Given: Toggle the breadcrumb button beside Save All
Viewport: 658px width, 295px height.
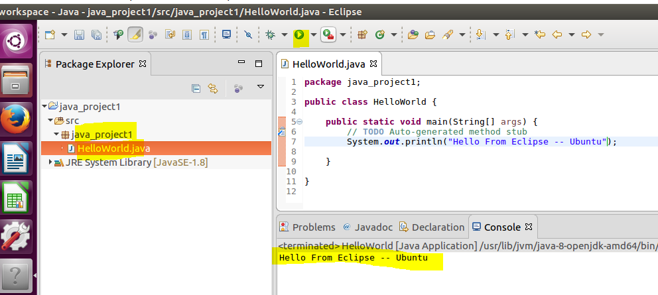Looking at the screenshot, I should click(118, 35).
